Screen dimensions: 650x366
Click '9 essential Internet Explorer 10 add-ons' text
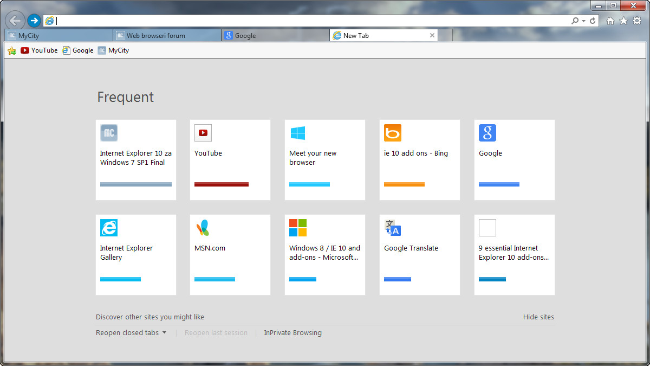[513, 253]
